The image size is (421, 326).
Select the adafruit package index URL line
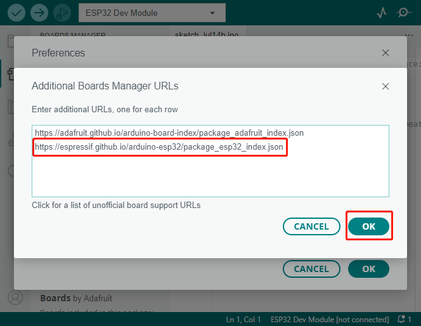169,133
